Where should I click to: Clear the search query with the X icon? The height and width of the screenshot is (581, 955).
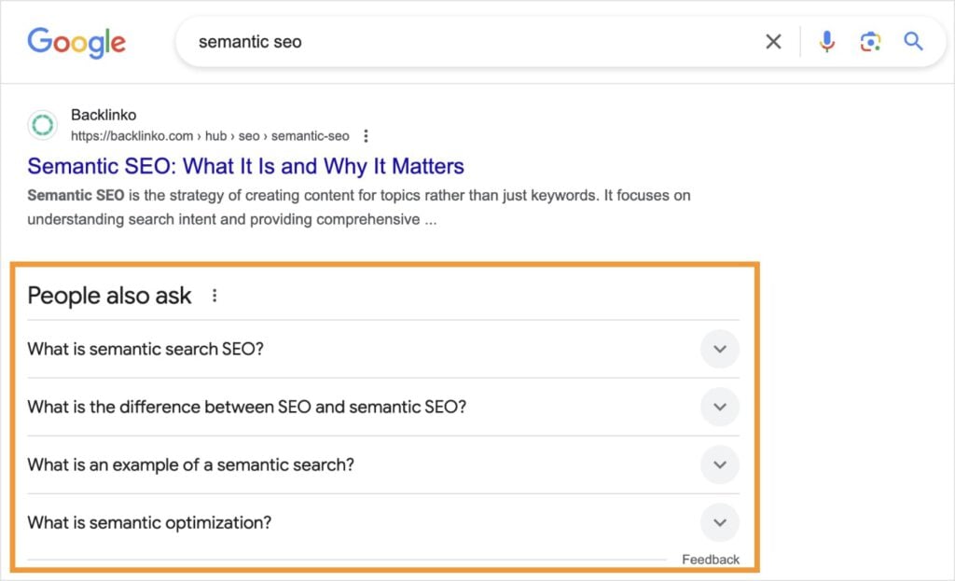click(x=773, y=41)
